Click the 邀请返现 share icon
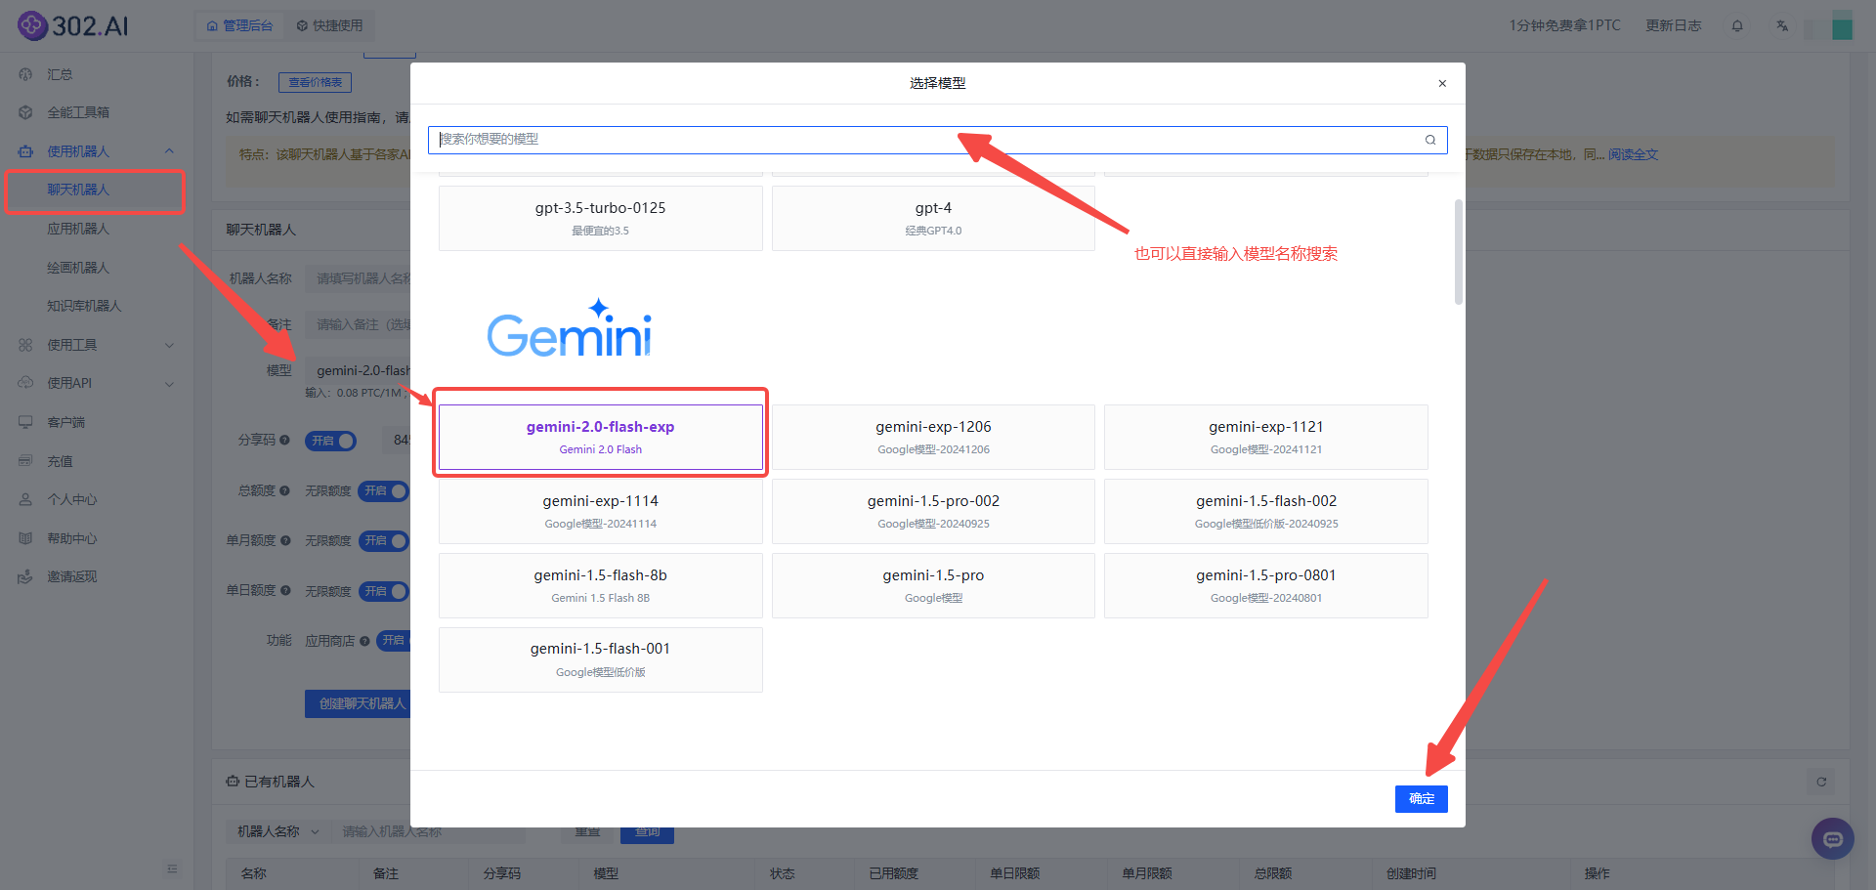 click(x=25, y=576)
